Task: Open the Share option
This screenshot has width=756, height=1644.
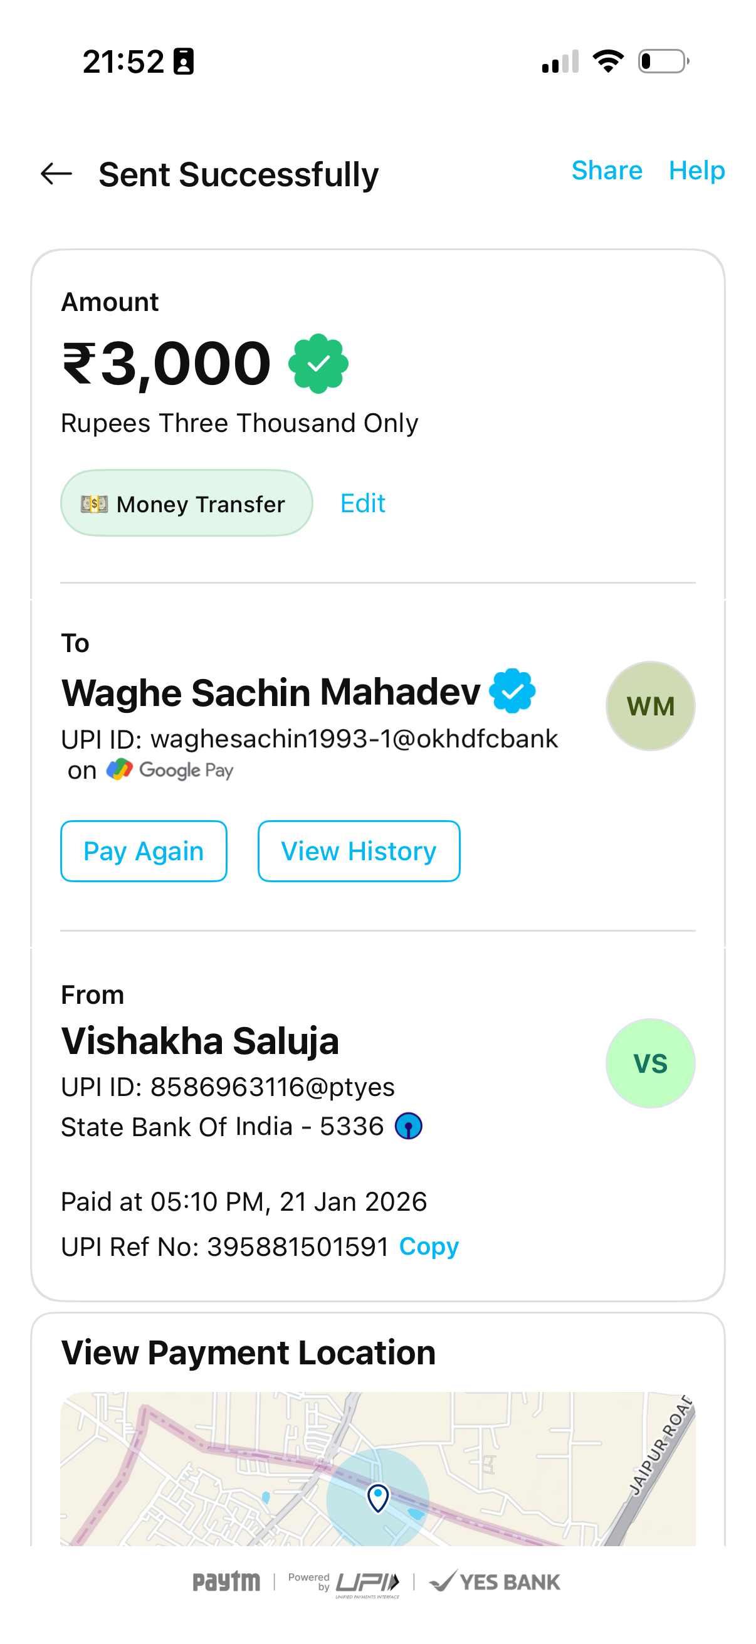Action: click(607, 171)
